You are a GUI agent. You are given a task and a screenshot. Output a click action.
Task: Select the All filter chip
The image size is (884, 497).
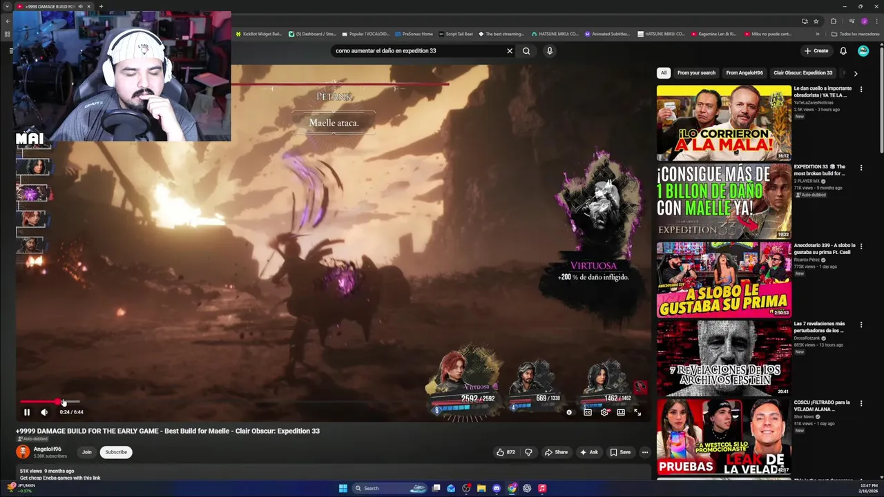coord(664,72)
